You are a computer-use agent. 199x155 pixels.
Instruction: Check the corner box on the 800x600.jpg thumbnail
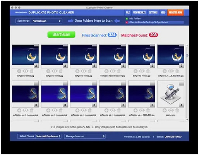182,45
